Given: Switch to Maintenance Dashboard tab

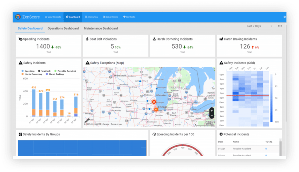Looking at the screenshot, I should [101, 28].
